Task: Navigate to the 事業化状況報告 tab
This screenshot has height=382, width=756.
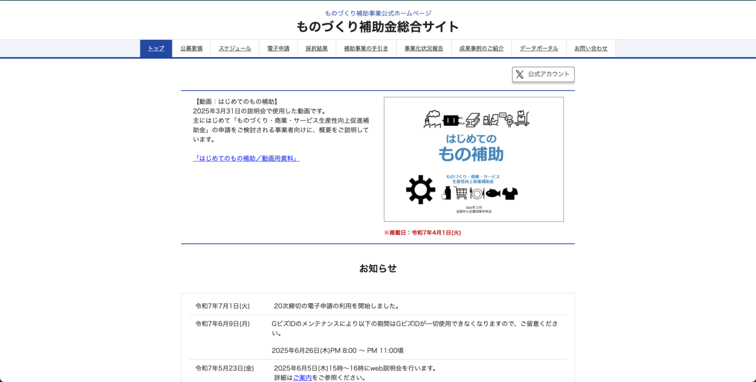Action: 423,48
